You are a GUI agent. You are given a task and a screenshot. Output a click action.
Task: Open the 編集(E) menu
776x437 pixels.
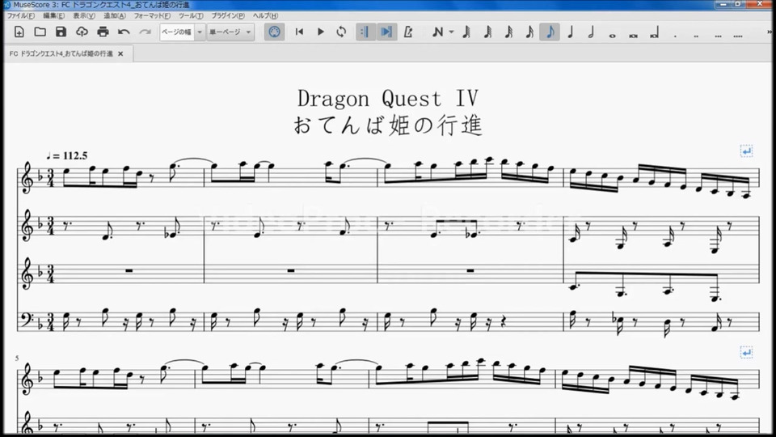point(53,16)
